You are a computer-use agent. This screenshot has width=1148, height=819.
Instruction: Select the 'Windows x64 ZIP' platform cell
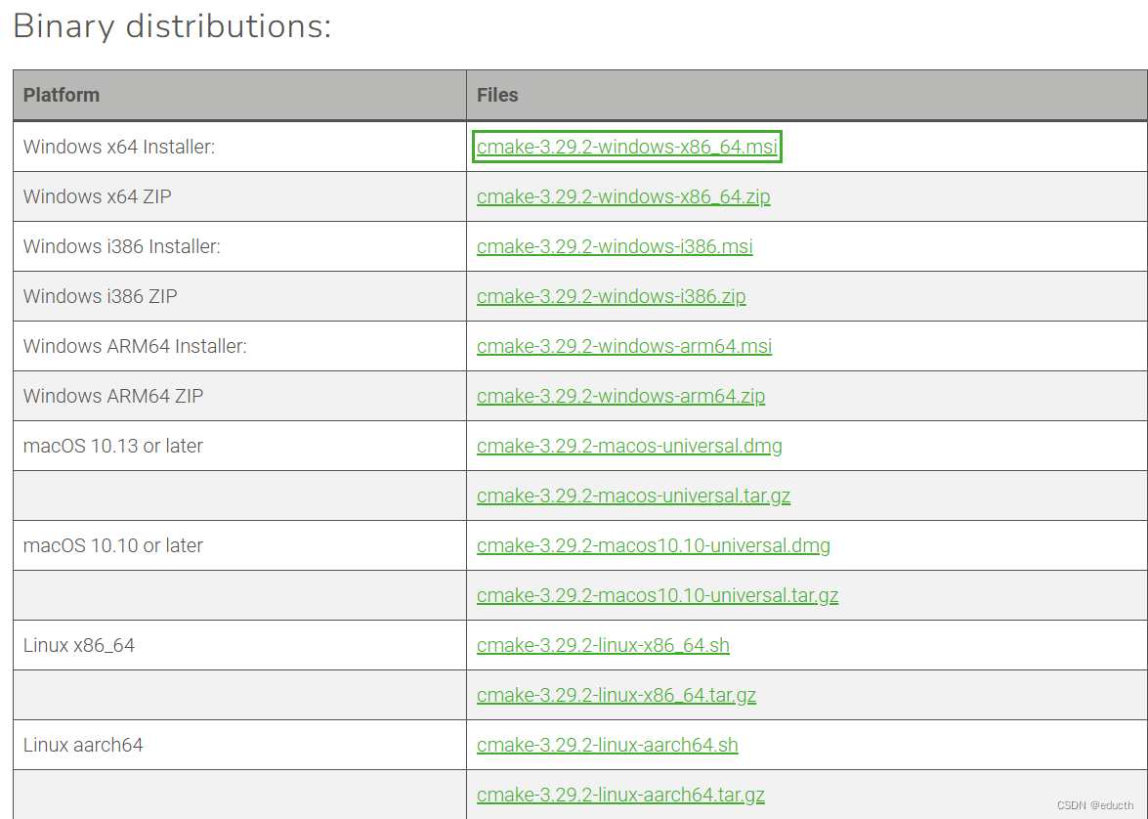click(239, 196)
